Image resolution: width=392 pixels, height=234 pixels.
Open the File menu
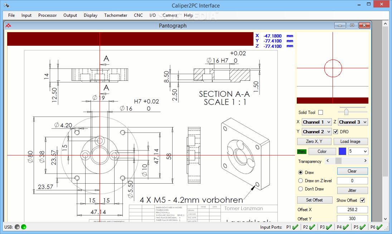11,15
